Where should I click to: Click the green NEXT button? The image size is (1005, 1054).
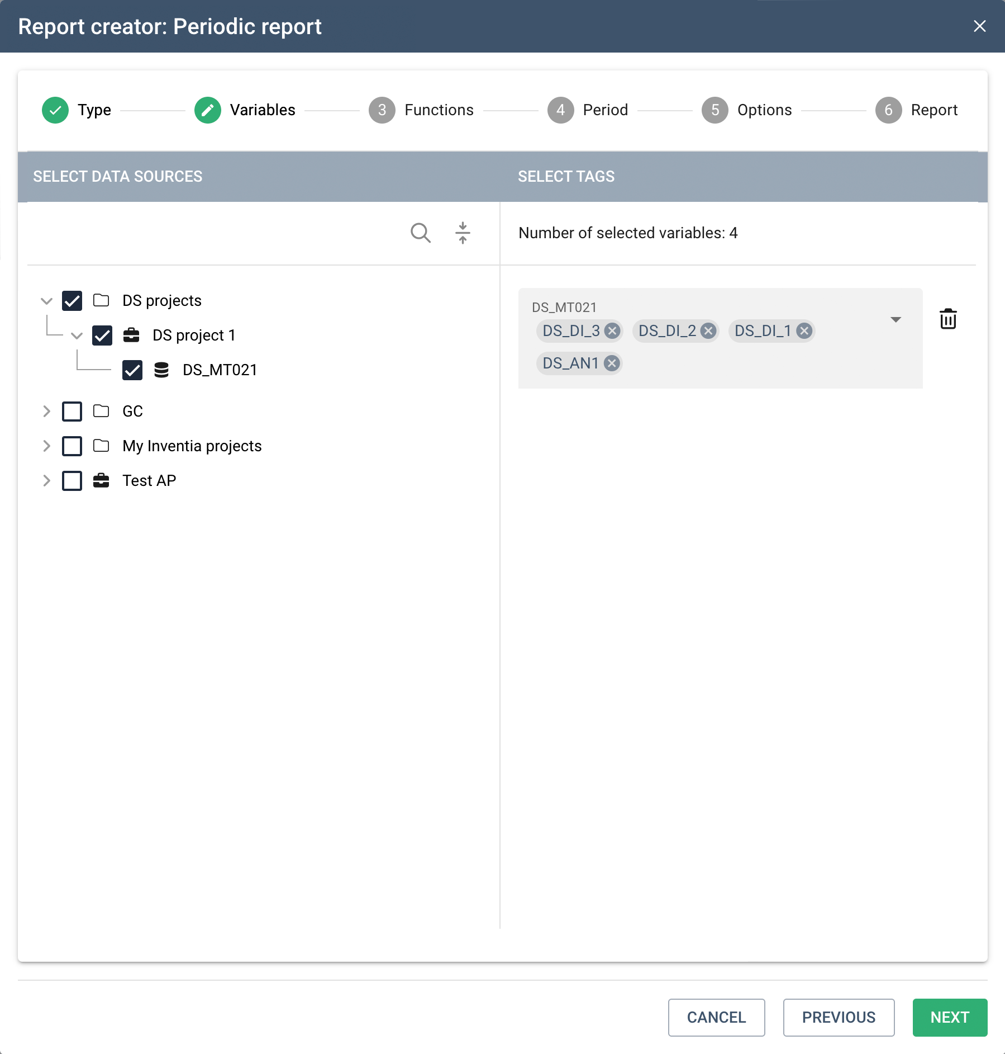[x=950, y=1018]
